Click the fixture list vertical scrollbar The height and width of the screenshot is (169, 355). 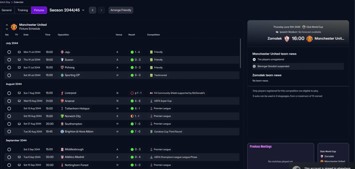pyautogui.click(x=240, y=53)
